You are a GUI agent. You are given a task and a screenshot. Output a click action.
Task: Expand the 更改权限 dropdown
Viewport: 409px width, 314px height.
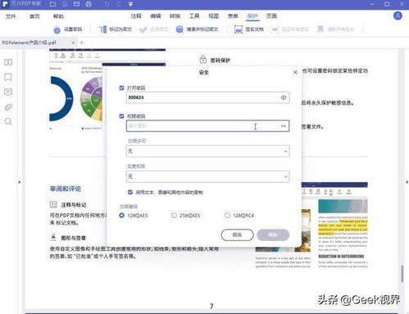click(207, 176)
